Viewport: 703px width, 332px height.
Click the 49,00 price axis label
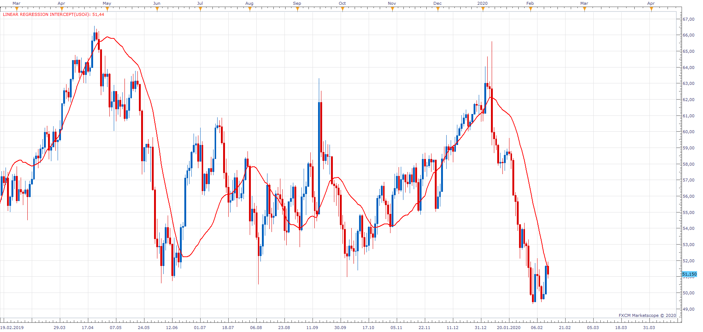pos(689,309)
